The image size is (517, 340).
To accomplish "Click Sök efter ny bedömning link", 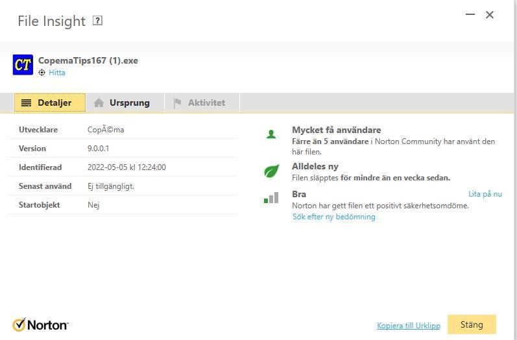I will pyautogui.click(x=333, y=217).
